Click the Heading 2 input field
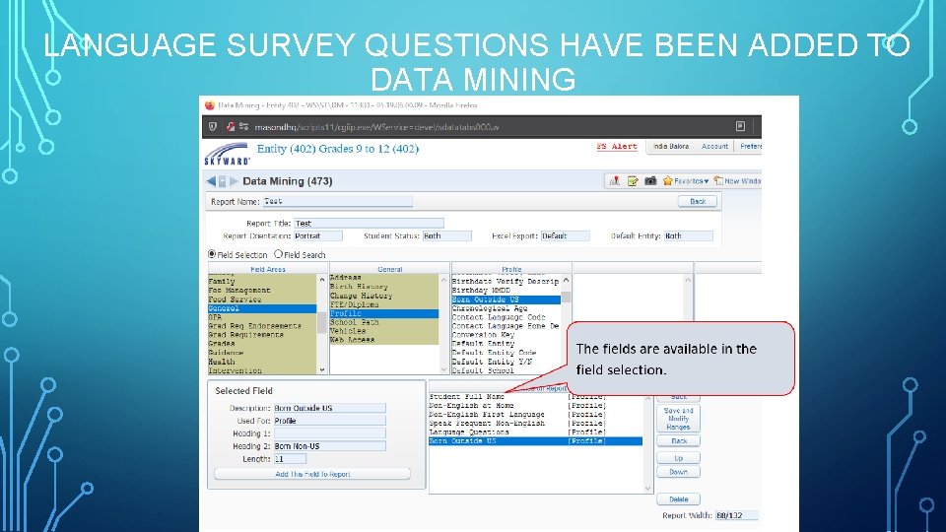 pyautogui.click(x=329, y=446)
